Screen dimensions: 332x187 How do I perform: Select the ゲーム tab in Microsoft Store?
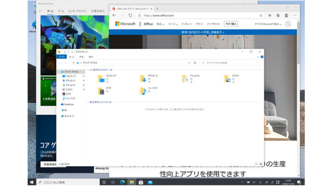[x=61, y=11]
